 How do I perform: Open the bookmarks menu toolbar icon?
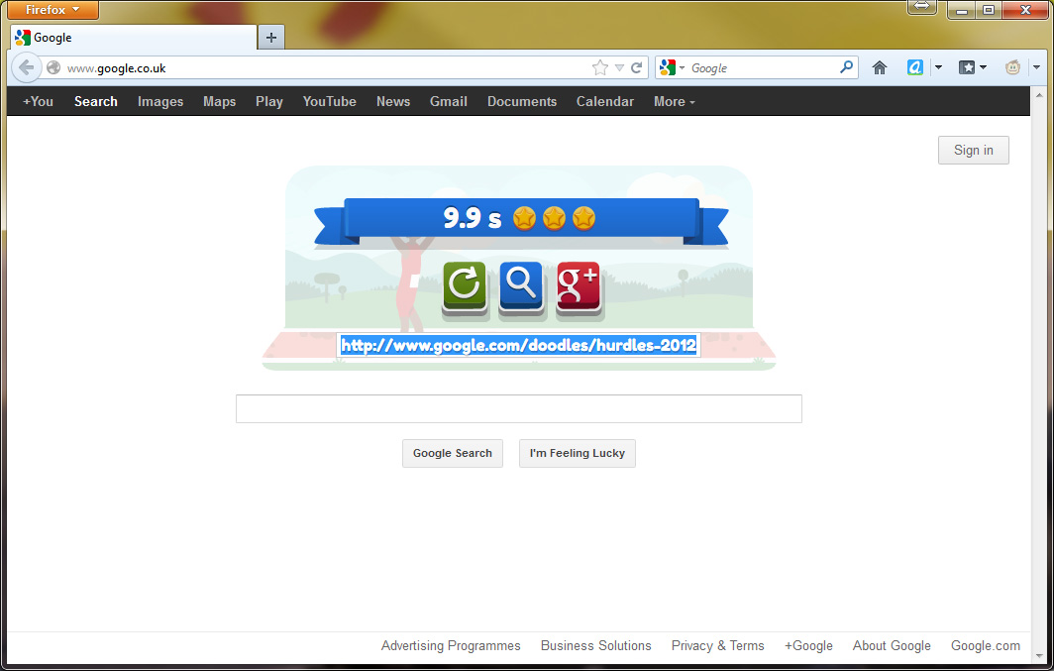966,68
